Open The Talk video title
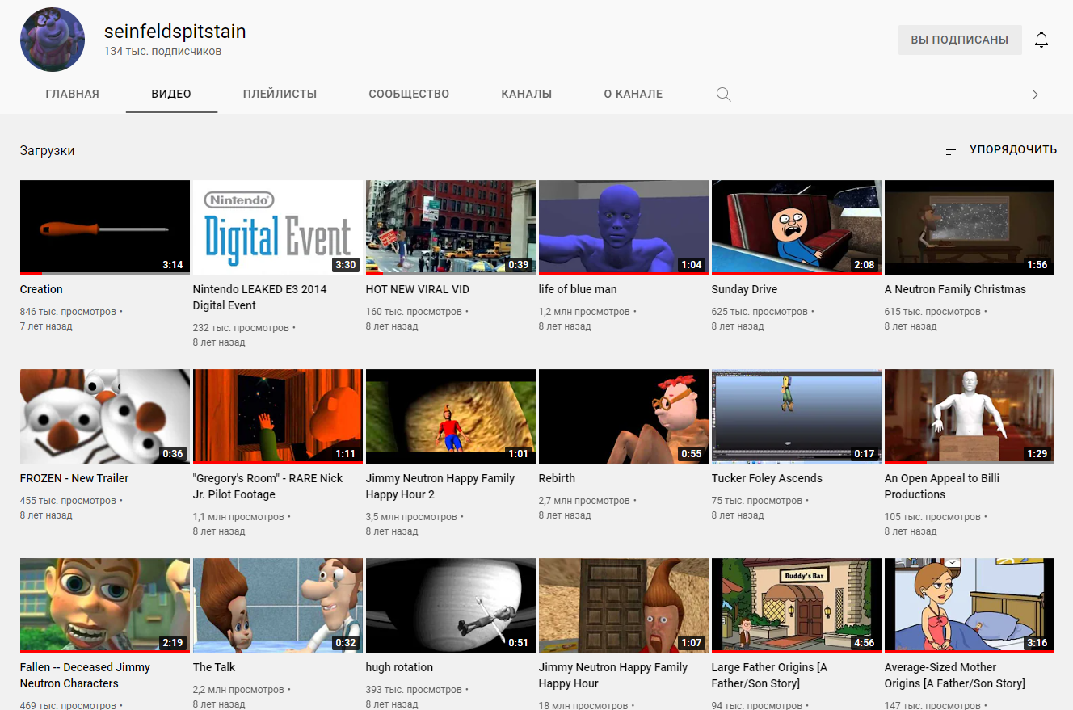This screenshot has width=1073, height=710. (x=214, y=667)
